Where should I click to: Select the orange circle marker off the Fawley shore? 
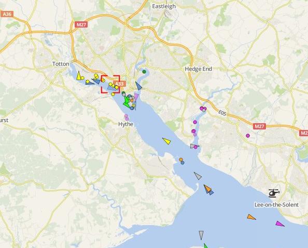181,160
